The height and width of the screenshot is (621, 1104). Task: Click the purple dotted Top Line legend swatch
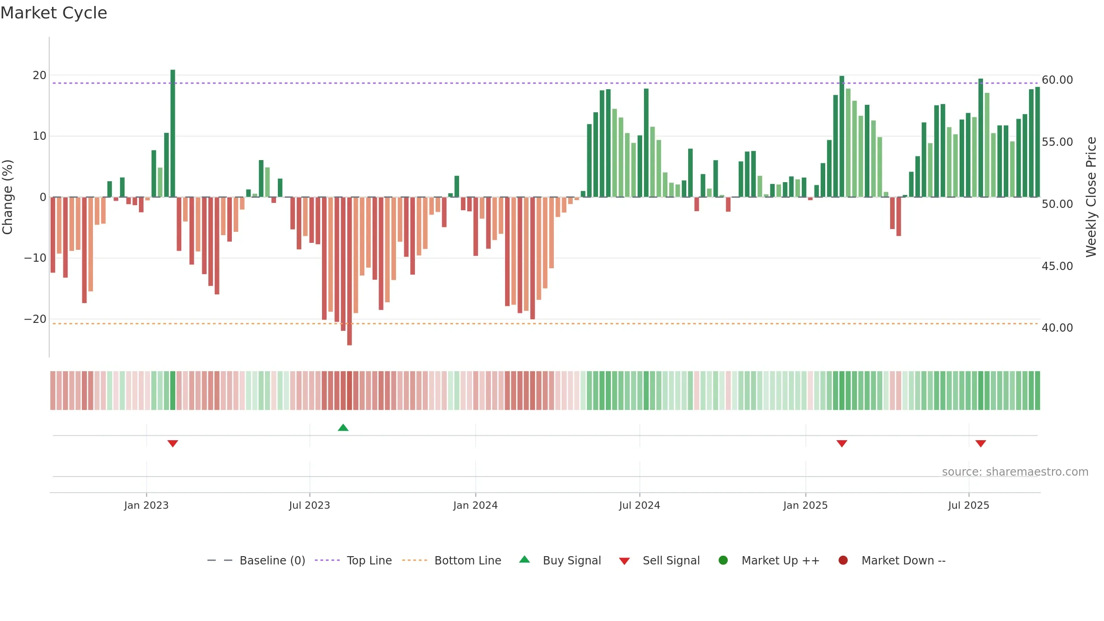(327, 560)
